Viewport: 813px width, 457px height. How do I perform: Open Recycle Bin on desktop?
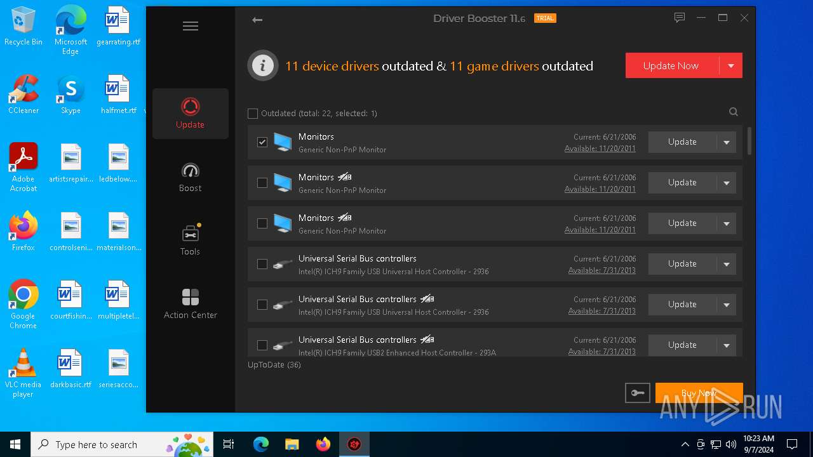point(24,26)
